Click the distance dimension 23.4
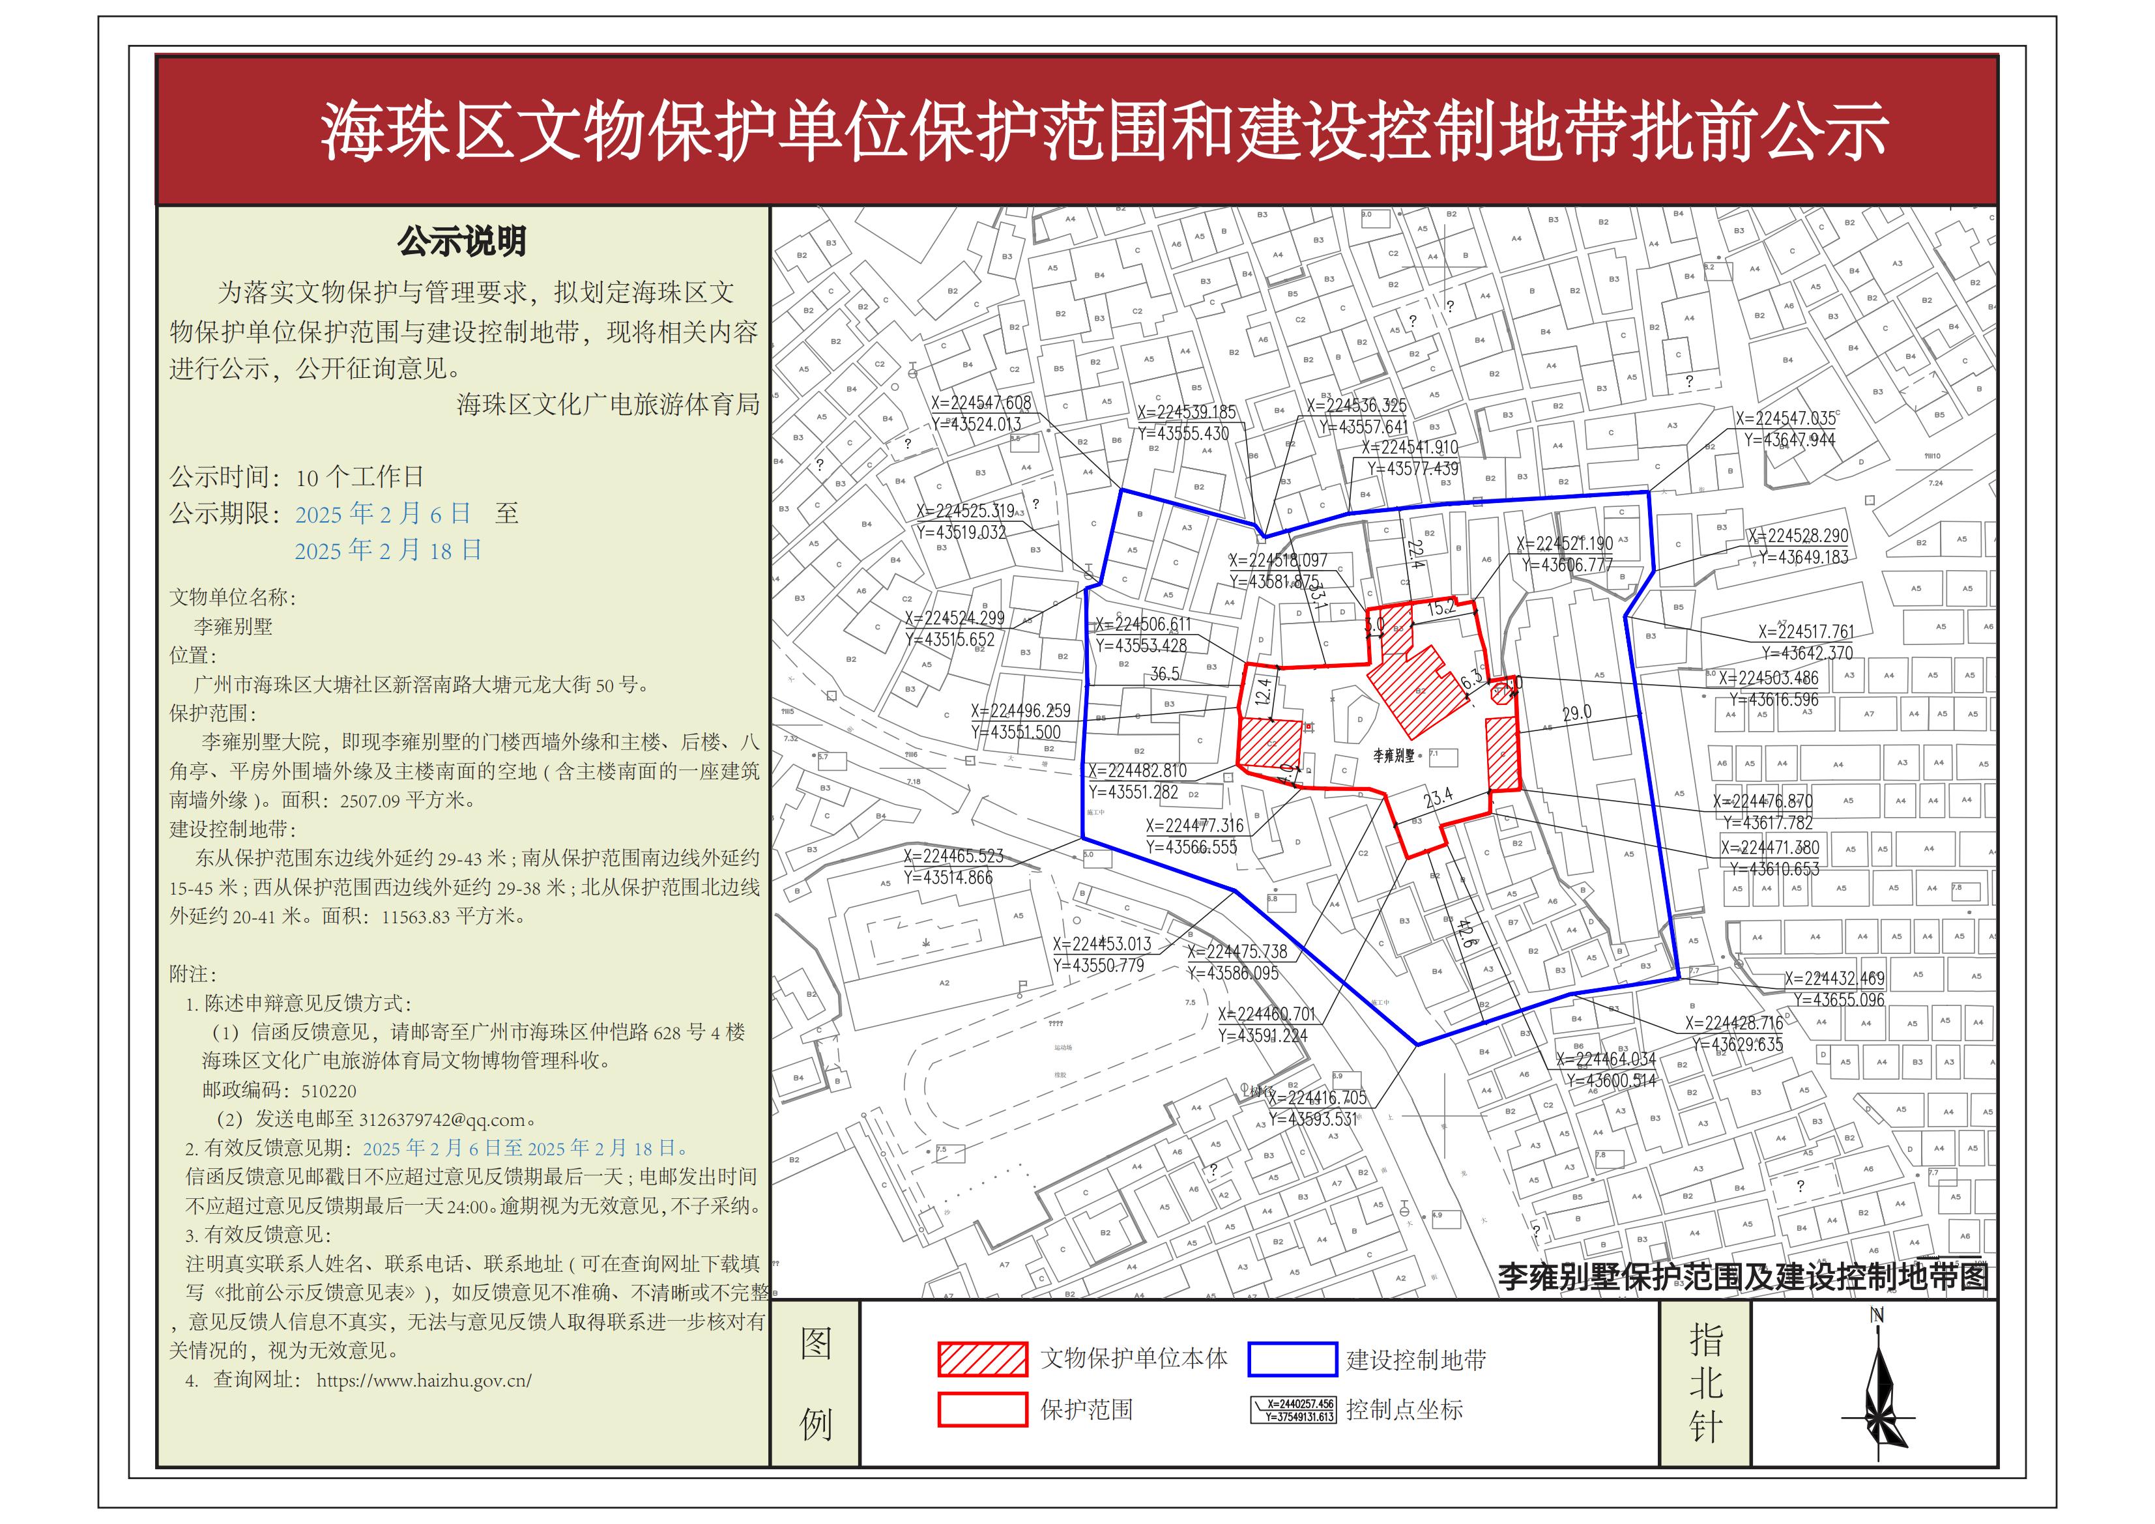 pos(1437,798)
